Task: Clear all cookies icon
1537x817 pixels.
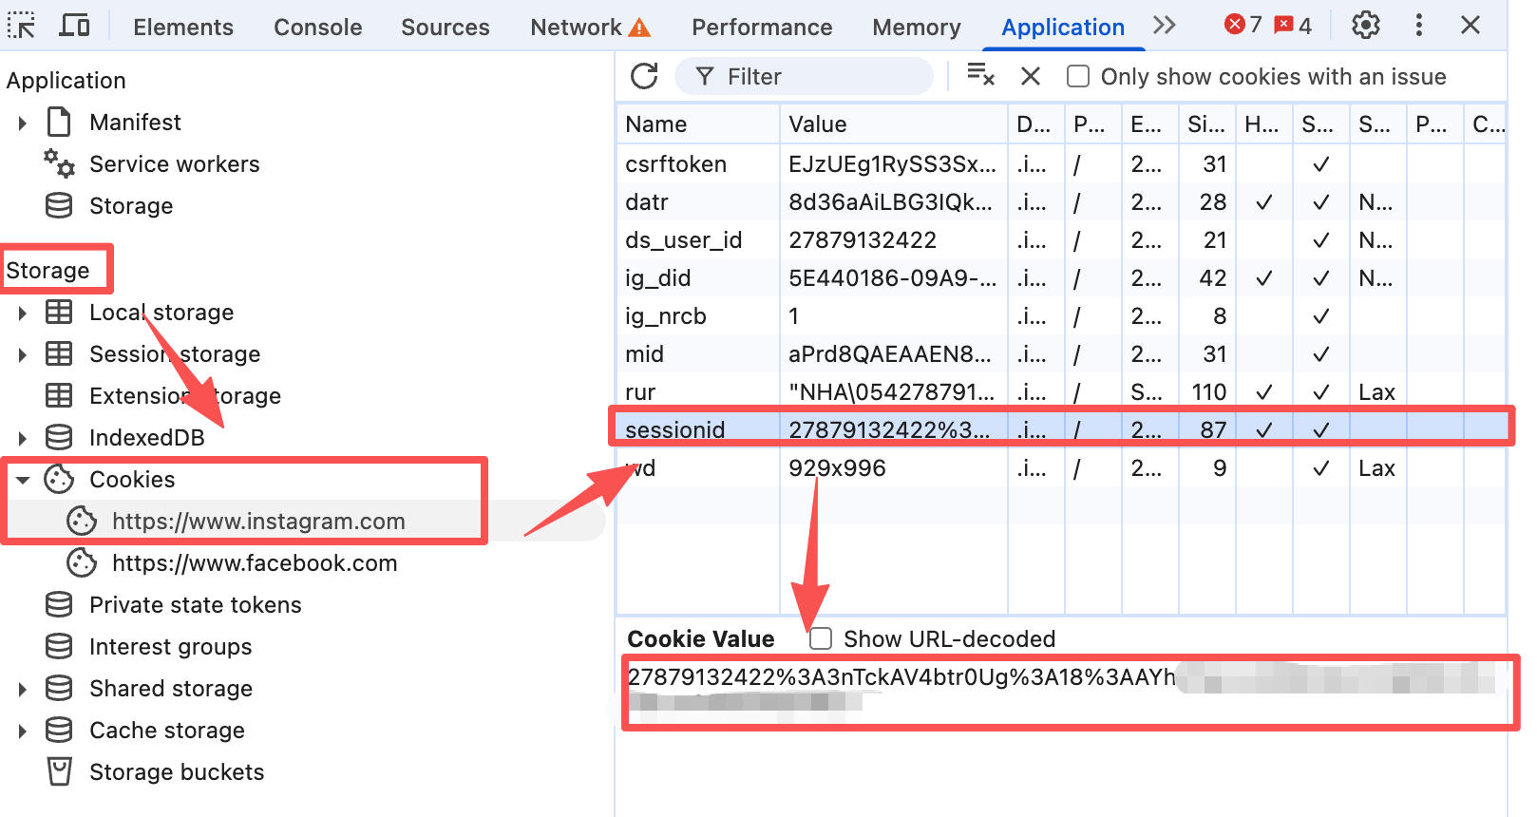Action: (979, 75)
